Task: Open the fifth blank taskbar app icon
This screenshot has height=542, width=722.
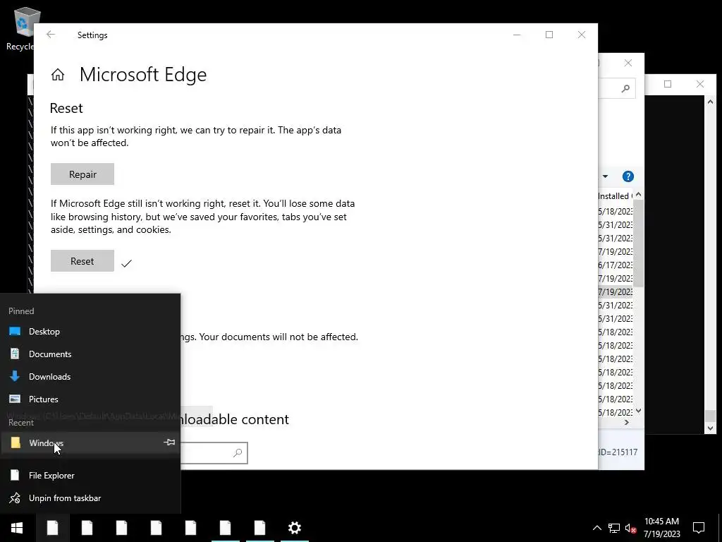Action: pos(190,528)
